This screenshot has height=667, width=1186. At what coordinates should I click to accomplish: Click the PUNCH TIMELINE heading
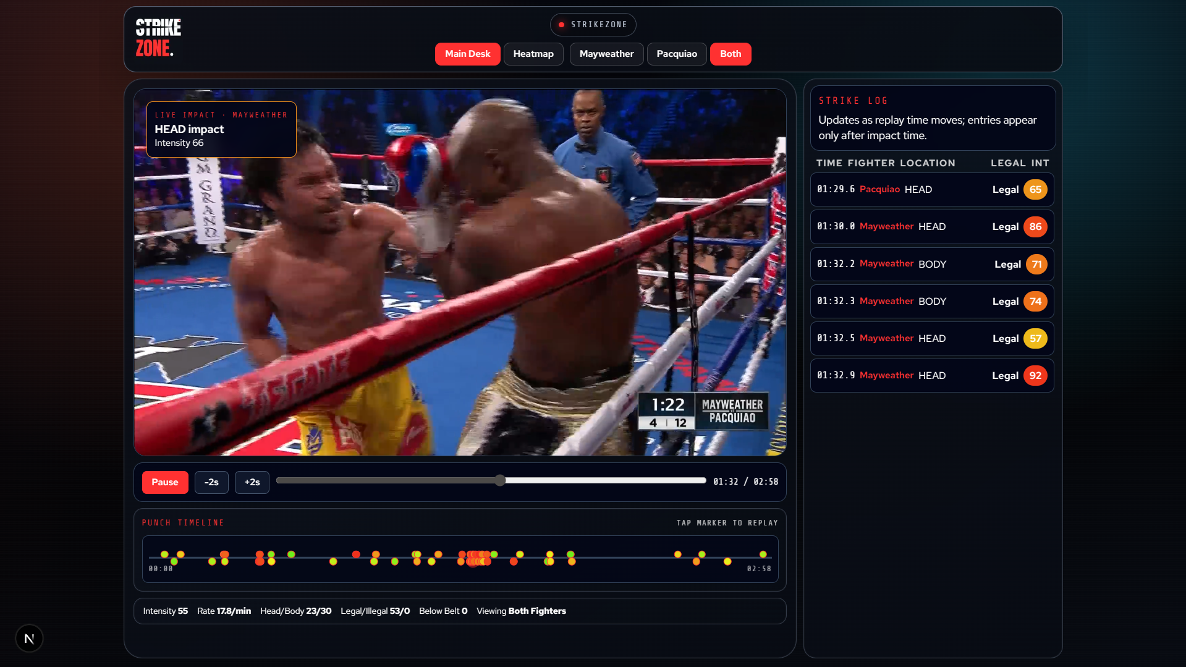[x=183, y=523]
